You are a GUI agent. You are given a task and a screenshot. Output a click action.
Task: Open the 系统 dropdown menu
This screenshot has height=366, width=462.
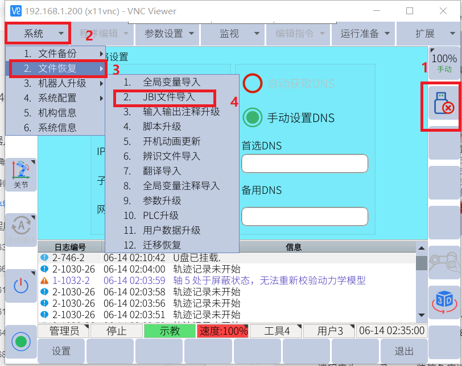tap(39, 34)
